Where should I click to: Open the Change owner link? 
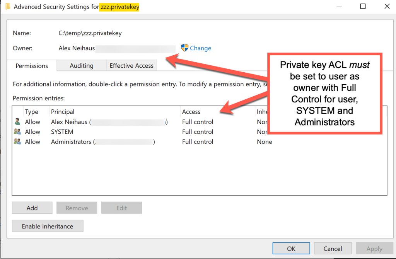click(x=201, y=48)
